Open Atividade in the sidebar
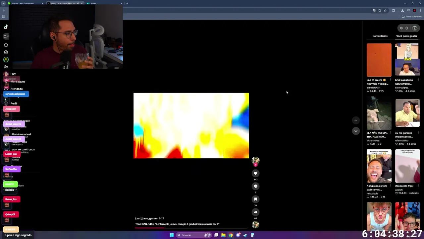424x239 pixels. point(17,89)
